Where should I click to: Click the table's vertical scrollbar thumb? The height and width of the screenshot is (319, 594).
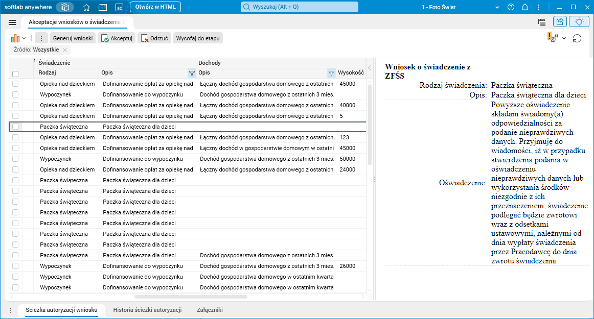tap(370, 125)
